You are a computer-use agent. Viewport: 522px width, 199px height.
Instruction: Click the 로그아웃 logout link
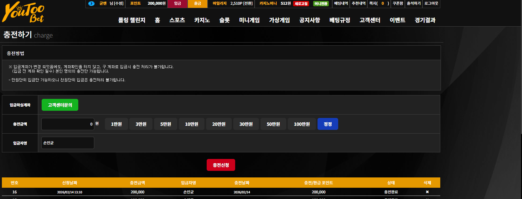click(x=431, y=3)
